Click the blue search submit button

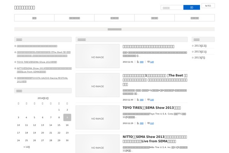click(x=192, y=8)
